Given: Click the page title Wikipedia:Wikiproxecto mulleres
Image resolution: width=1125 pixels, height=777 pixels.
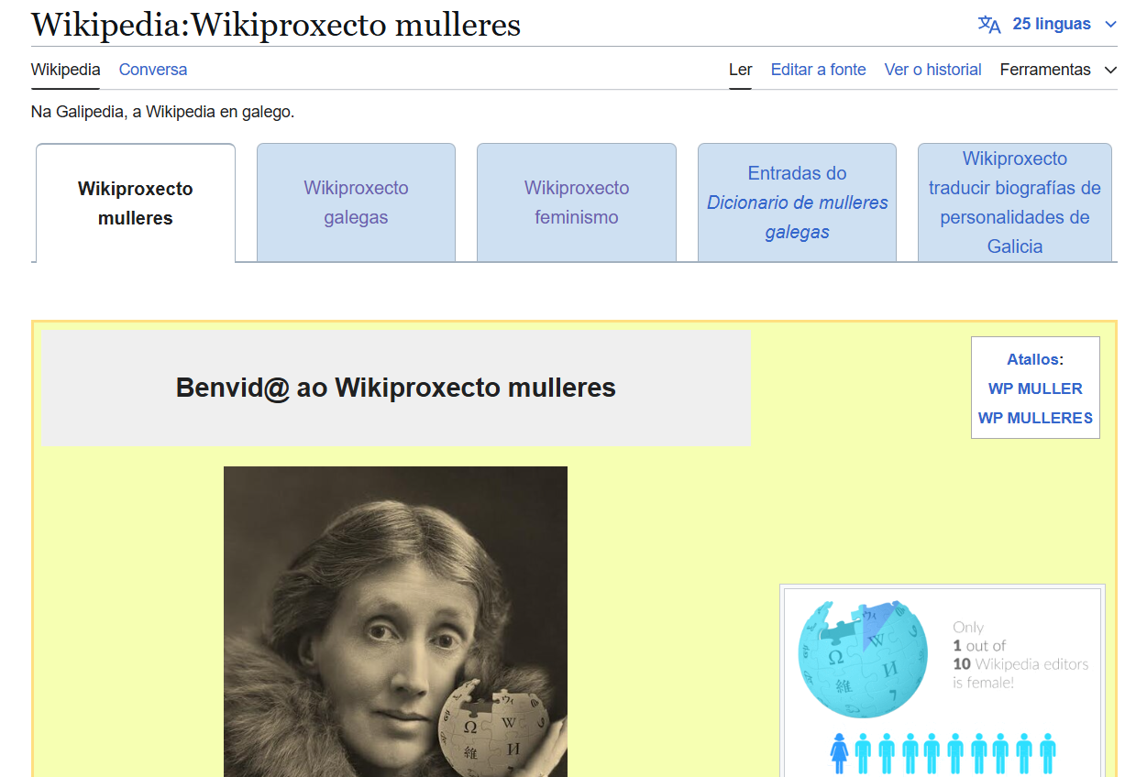Looking at the screenshot, I should 276,25.
